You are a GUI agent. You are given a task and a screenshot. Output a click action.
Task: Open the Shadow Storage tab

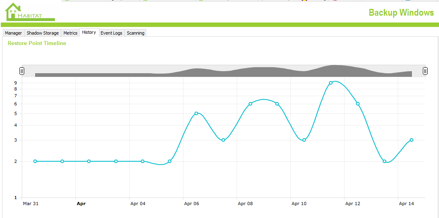coord(42,33)
